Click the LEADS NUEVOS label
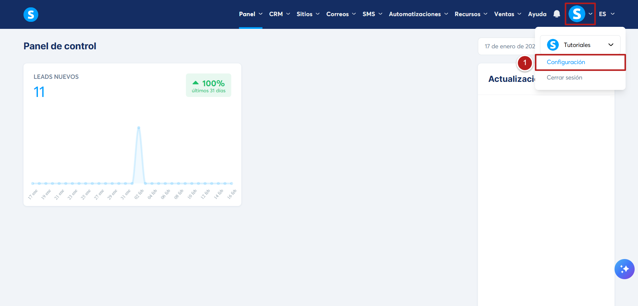 pyautogui.click(x=56, y=77)
